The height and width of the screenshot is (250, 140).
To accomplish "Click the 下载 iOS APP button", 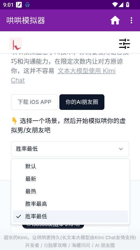I will pos(34,102).
